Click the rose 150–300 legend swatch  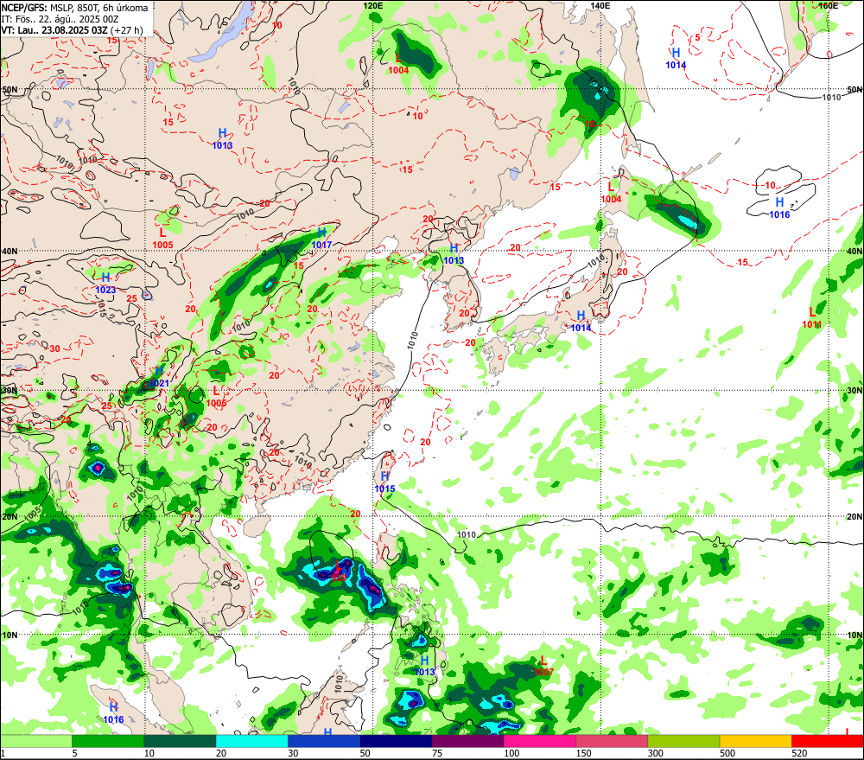(613, 741)
